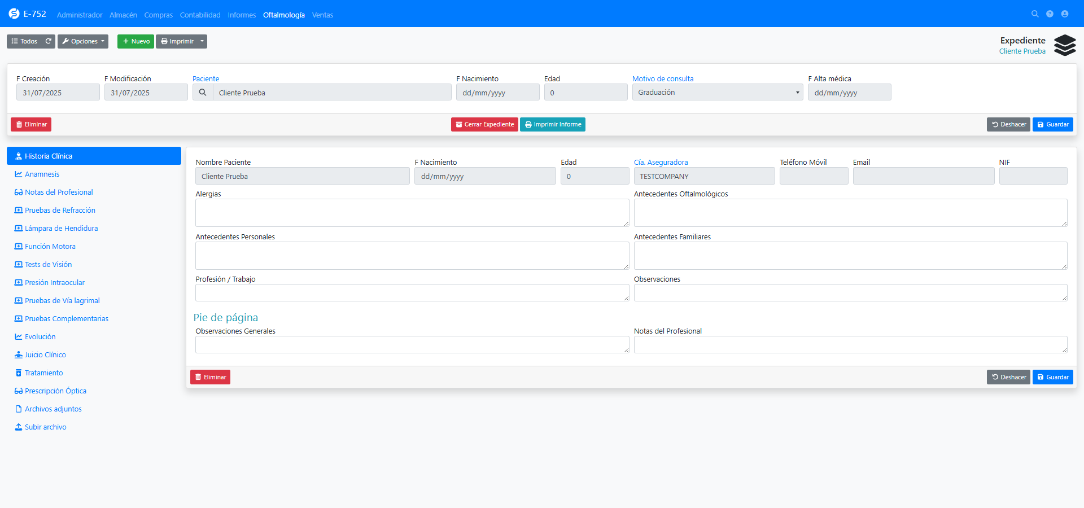Image resolution: width=1084 pixels, height=508 pixels.
Task: Click the Expediente stacked layers icon
Action: click(x=1065, y=45)
